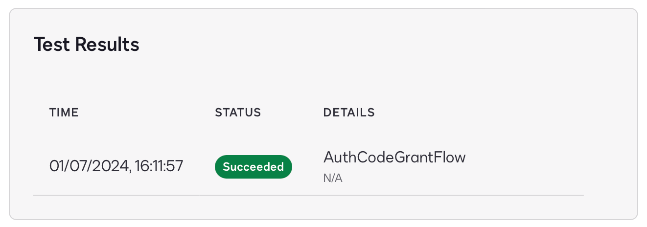Click the N/A text under AuthCodeGrantFlow
This screenshot has width=647, height=227.
pyautogui.click(x=333, y=178)
